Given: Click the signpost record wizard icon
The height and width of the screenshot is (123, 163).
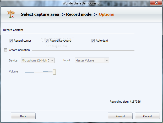Looking at the screenshot, I should point(11,14).
